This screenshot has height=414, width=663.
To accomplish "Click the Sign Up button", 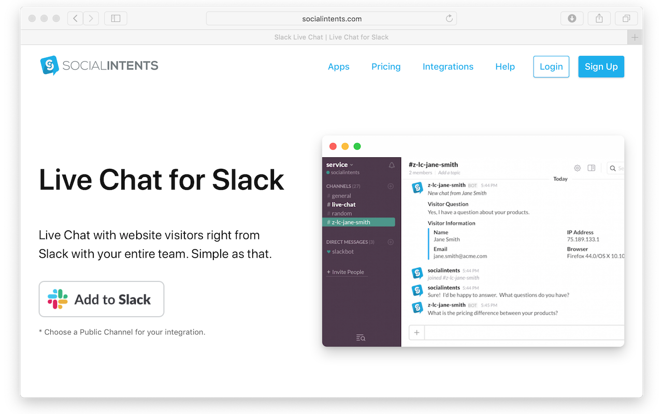I will click(x=601, y=66).
